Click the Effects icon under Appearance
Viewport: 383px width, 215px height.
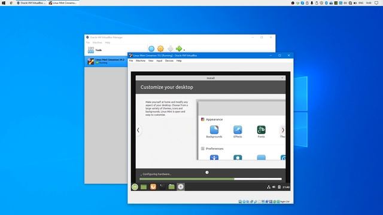(x=238, y=130)
